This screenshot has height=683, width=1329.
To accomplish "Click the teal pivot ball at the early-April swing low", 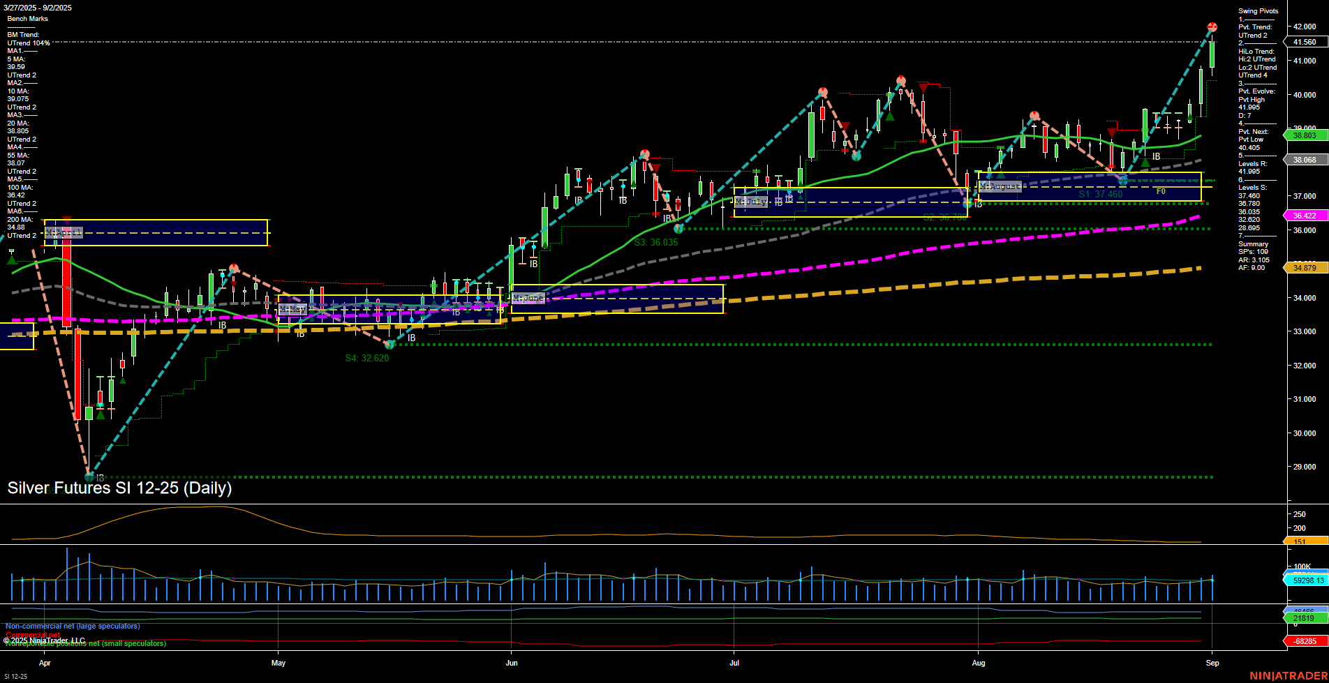I will click(x=91, y=476).
